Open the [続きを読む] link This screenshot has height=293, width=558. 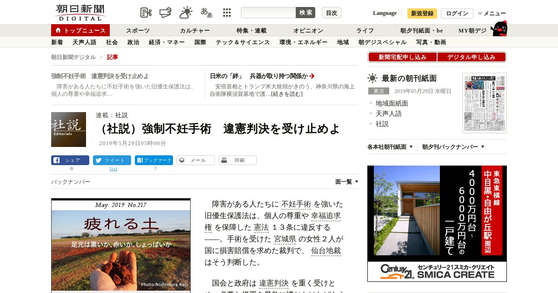[287, 94]
